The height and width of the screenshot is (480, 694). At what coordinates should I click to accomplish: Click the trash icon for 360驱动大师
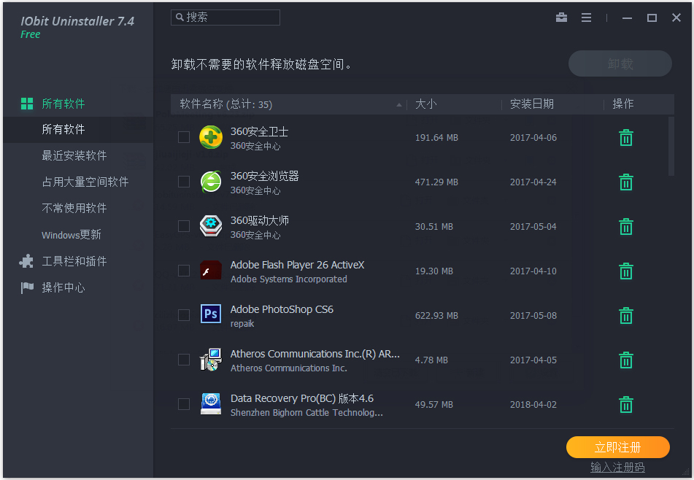click(x=625, y=227)
